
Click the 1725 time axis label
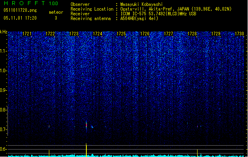pyautogui.click(x=121, y=34)
